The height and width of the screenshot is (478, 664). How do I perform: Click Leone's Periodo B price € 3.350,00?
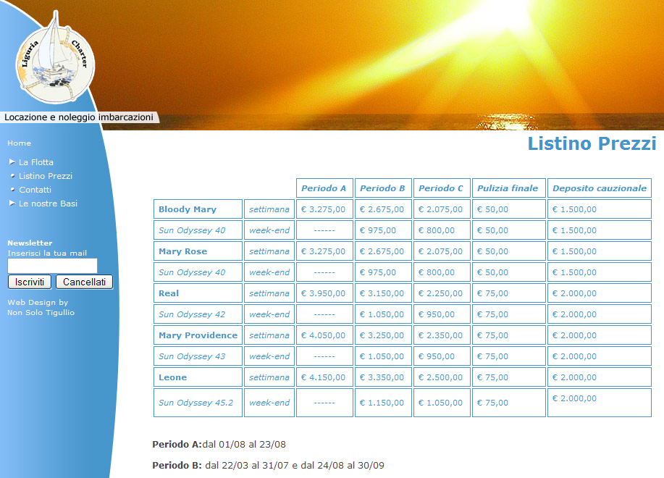[383, 377]
